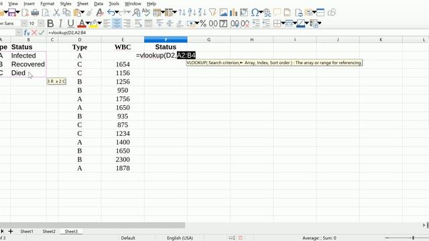Click the Copy icon
The height and width of the screenshot is (241, 429).
(66, 13)
